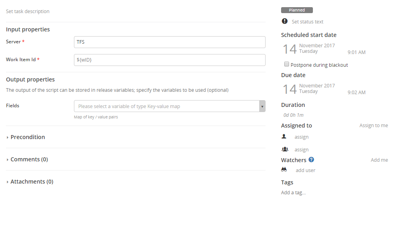Open the Watchers help question mark
Viewport: 394px width, 240px height.
coord(311,160)
